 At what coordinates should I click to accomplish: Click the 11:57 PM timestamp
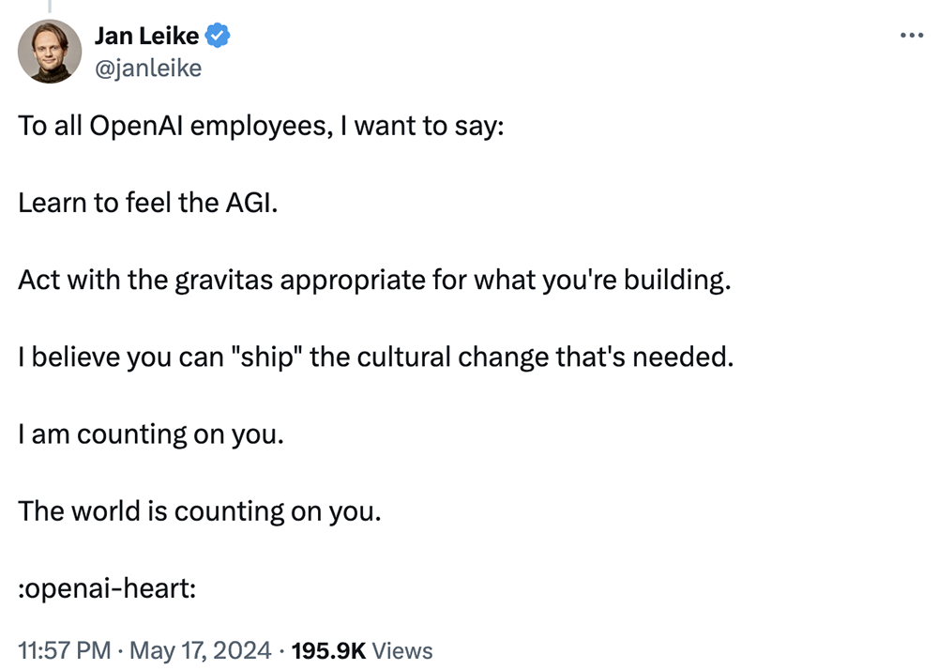pos(61,650)
